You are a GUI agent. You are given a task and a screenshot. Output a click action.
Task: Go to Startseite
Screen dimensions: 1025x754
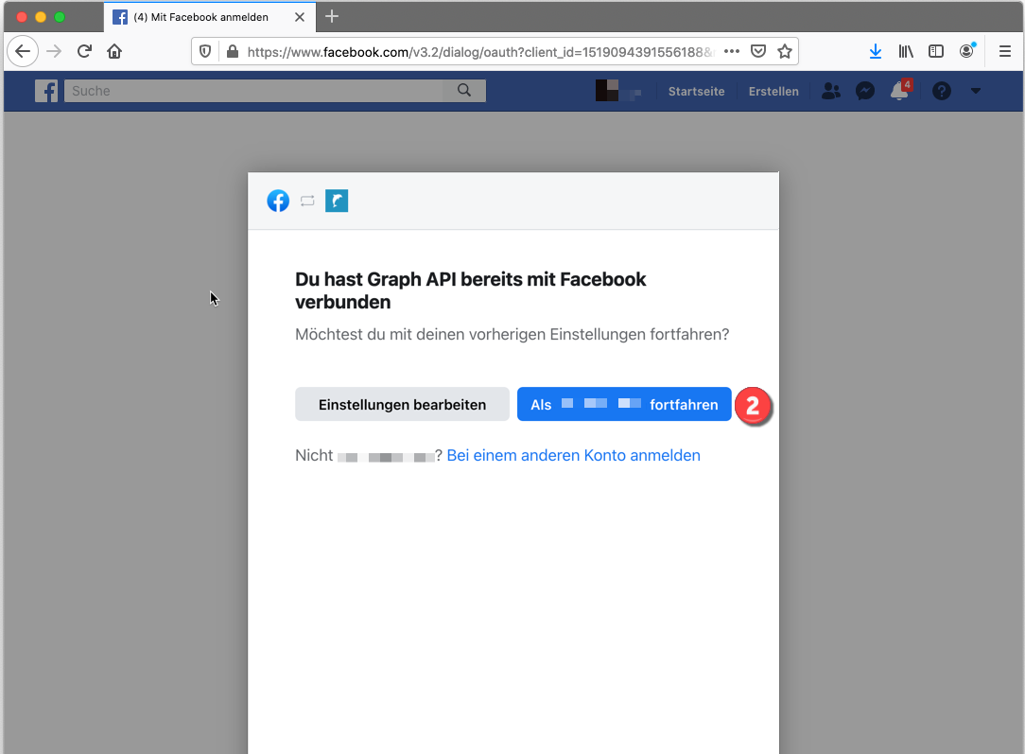tap(696, 92)
